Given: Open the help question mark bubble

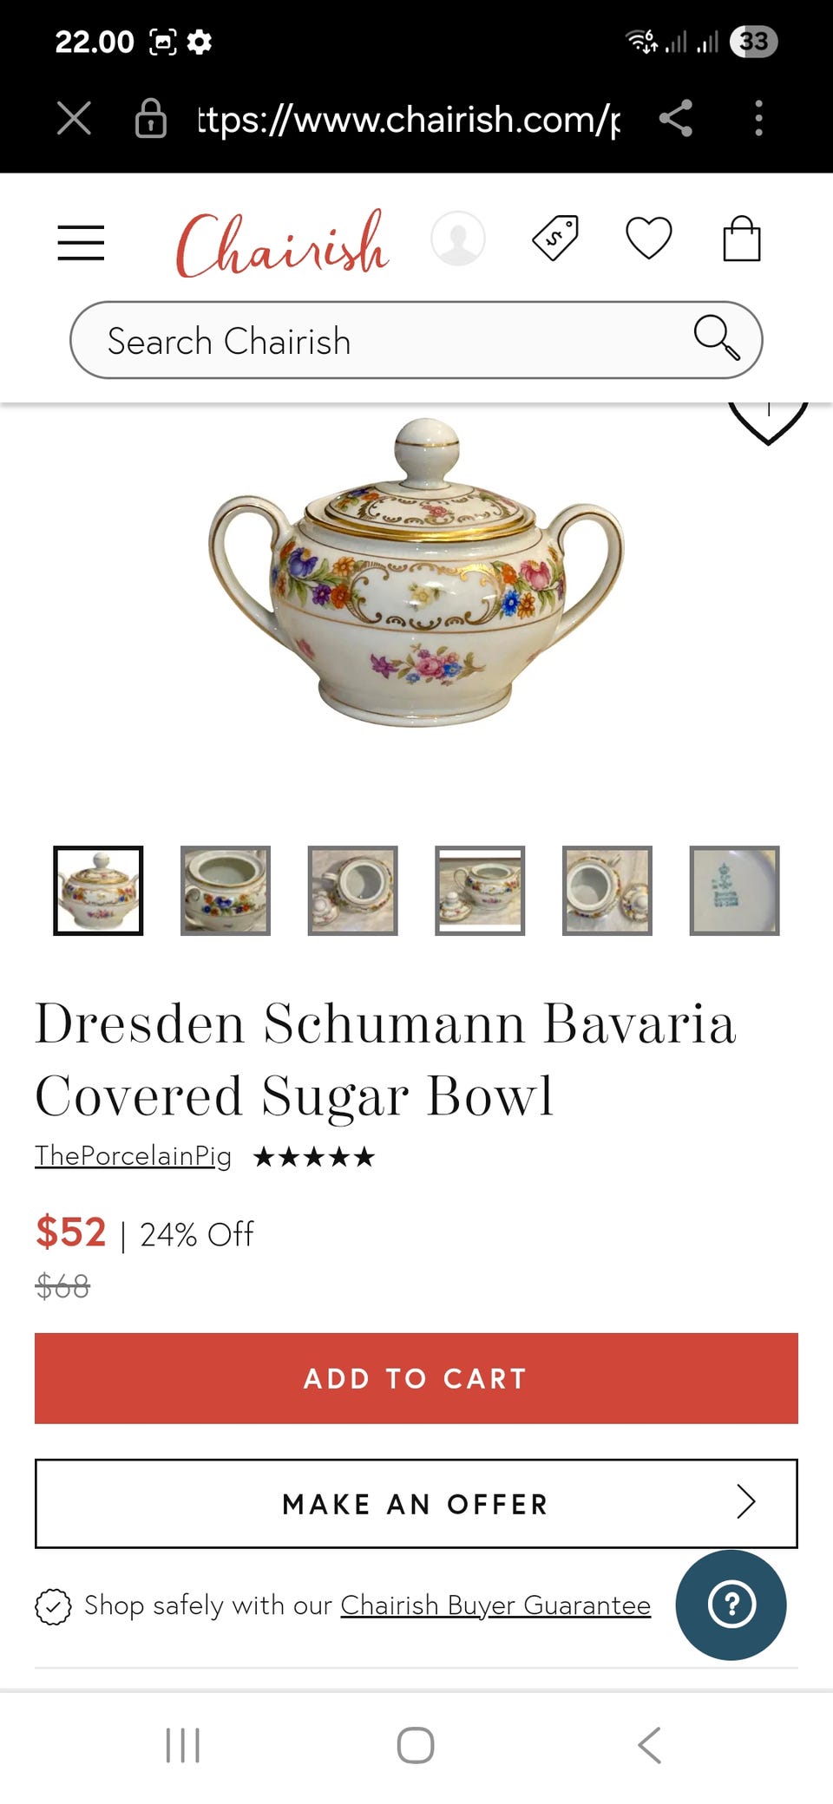Looking at the screenshot, I should click(731, 1605).
